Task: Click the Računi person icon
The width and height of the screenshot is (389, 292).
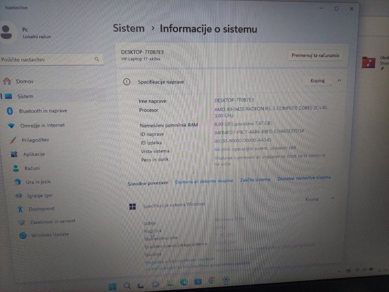Action: click(16, 168)
